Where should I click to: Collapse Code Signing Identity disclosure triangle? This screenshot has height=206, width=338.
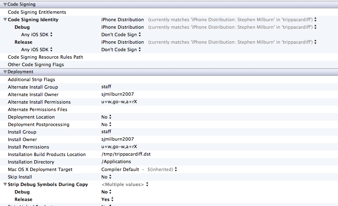coord(5,20)
